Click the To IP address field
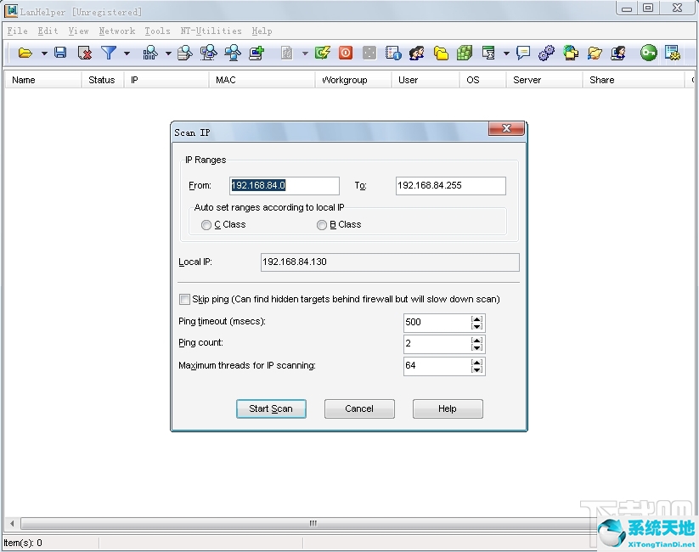The width and height of the screenshot is (699, 552). (x=450, y=185)
